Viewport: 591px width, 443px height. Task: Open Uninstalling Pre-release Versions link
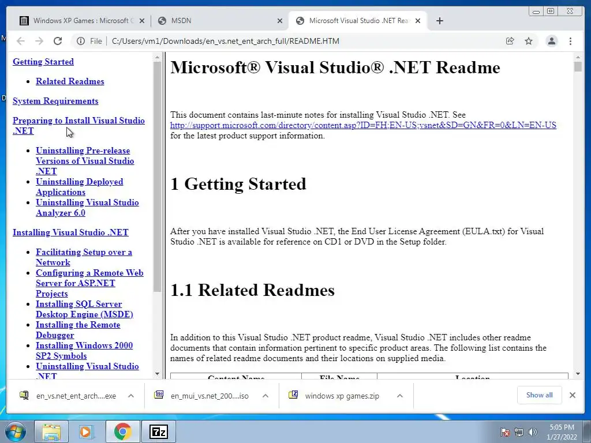85,161
